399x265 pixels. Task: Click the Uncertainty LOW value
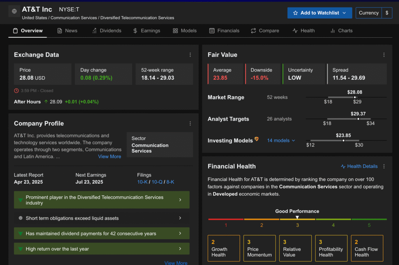tap(295, 78)
